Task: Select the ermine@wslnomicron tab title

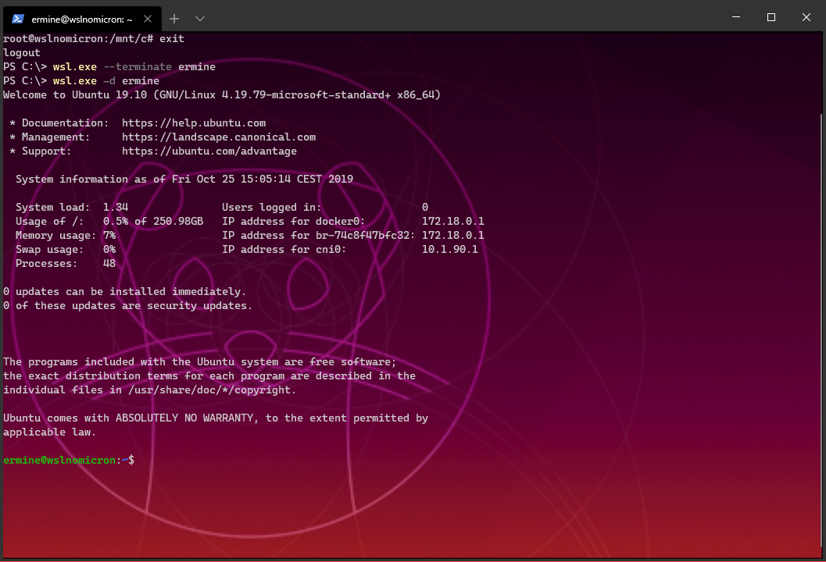Action: point(83,18)
